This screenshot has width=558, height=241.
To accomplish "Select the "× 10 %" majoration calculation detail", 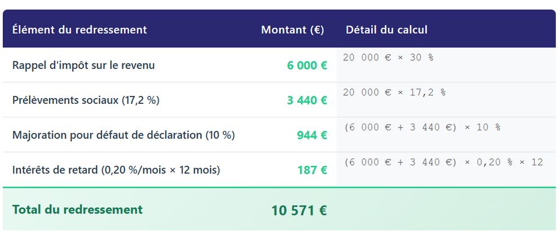I will 421,128.
